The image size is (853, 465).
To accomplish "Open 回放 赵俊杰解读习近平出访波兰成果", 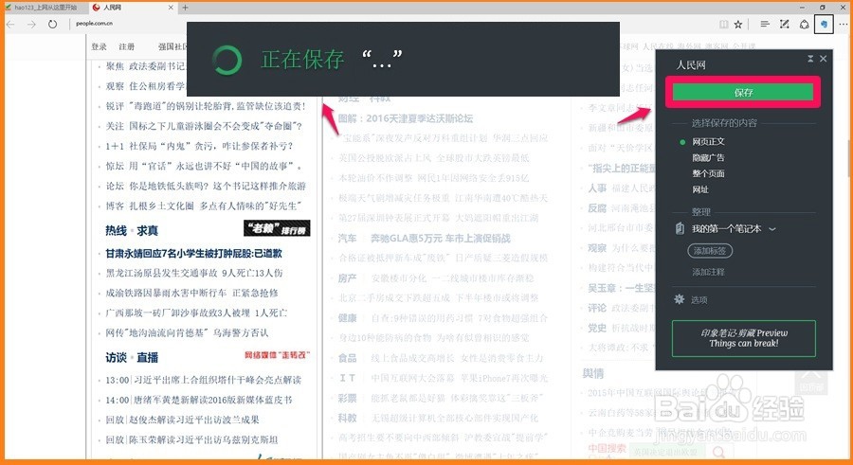I will pos(182,420).
